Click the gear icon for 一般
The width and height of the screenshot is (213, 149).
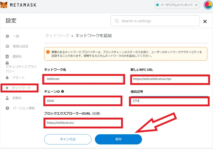pyautogui.click(x=7, y=36)
